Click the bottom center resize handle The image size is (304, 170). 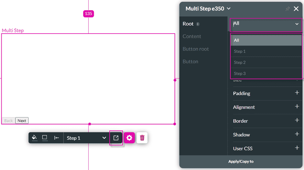[x=90, y=124]
